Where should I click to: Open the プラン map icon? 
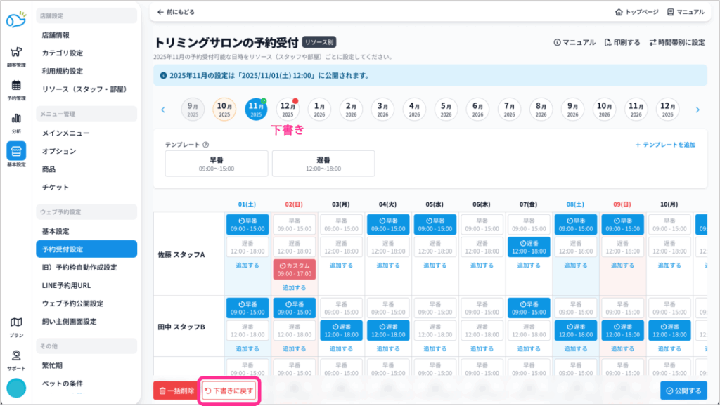(15, 323)
